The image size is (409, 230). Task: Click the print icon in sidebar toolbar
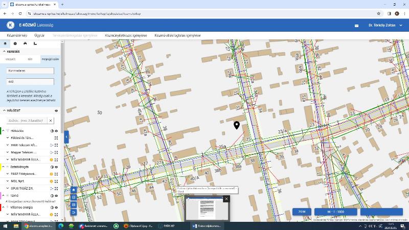click(x=25, y=43)
